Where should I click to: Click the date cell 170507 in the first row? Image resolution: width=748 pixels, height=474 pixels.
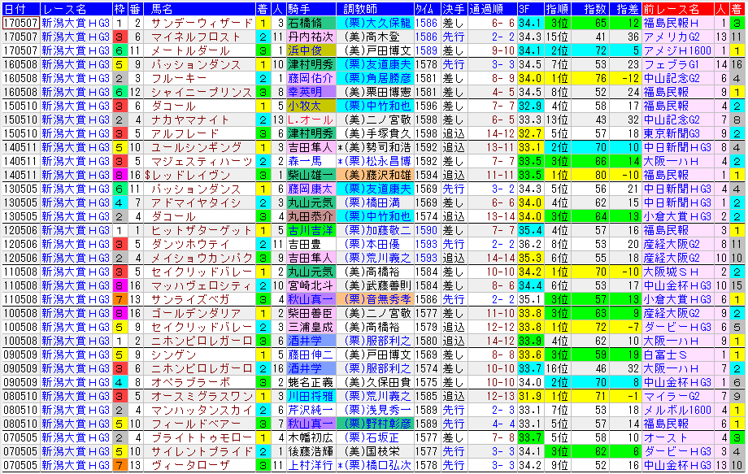(20, 24)
